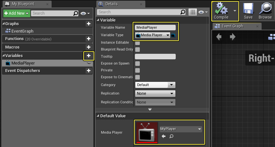This screenshot has height=147, width=275.
Task: Select Macros section header
Action: coord(47,47)
